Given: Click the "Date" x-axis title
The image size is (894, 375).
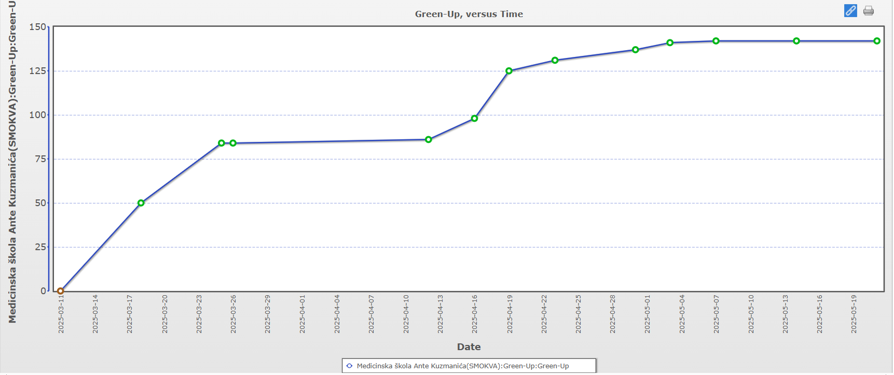Looking at the screenshot, I should click(x=469, y=347).
